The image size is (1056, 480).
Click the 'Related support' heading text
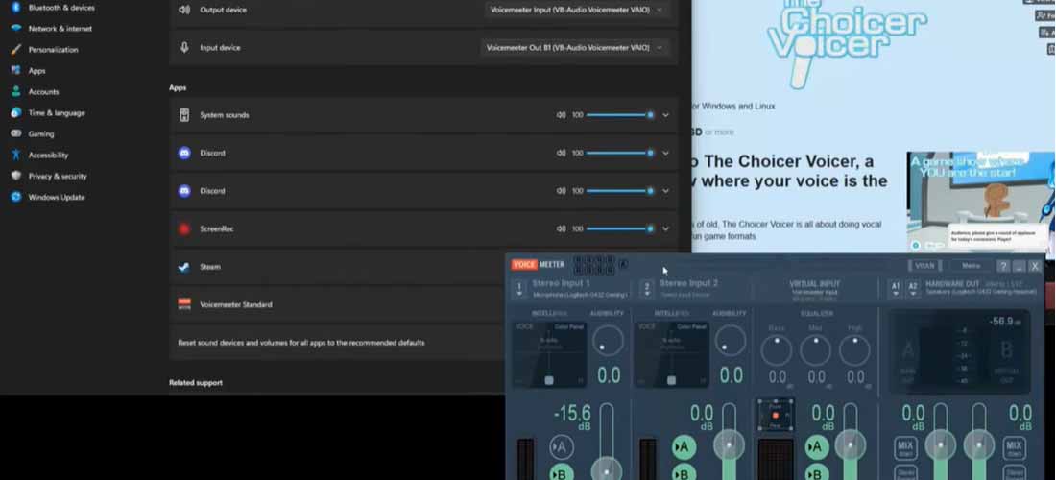coord(195,382)
